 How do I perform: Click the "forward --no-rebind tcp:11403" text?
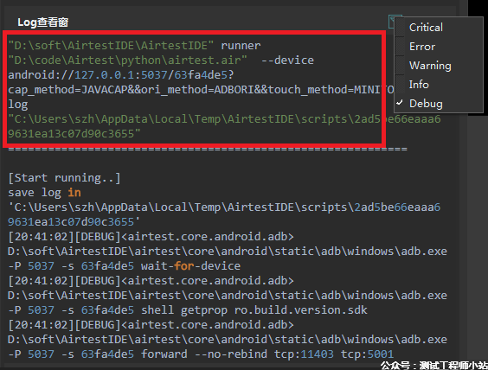pos(237,354)
